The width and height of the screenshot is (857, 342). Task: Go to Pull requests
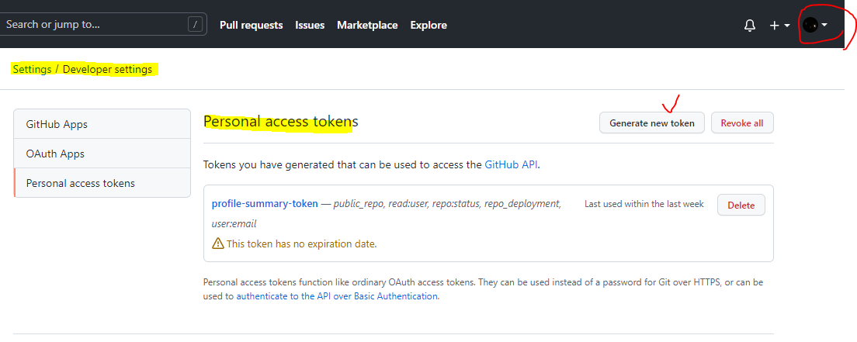click(252, 25)
